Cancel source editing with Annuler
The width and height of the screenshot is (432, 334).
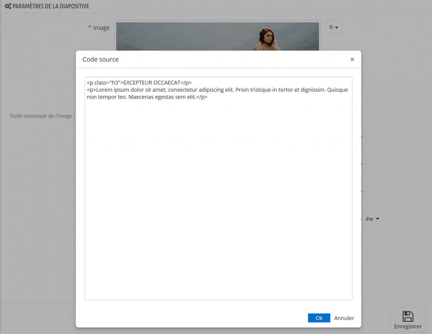pyautogui.click(x=344, y=318)
